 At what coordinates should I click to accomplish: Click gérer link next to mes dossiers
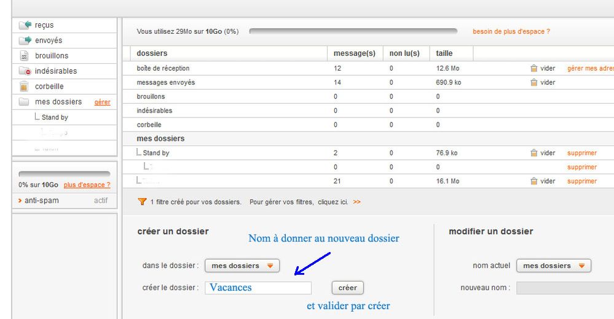click(102, 102)
